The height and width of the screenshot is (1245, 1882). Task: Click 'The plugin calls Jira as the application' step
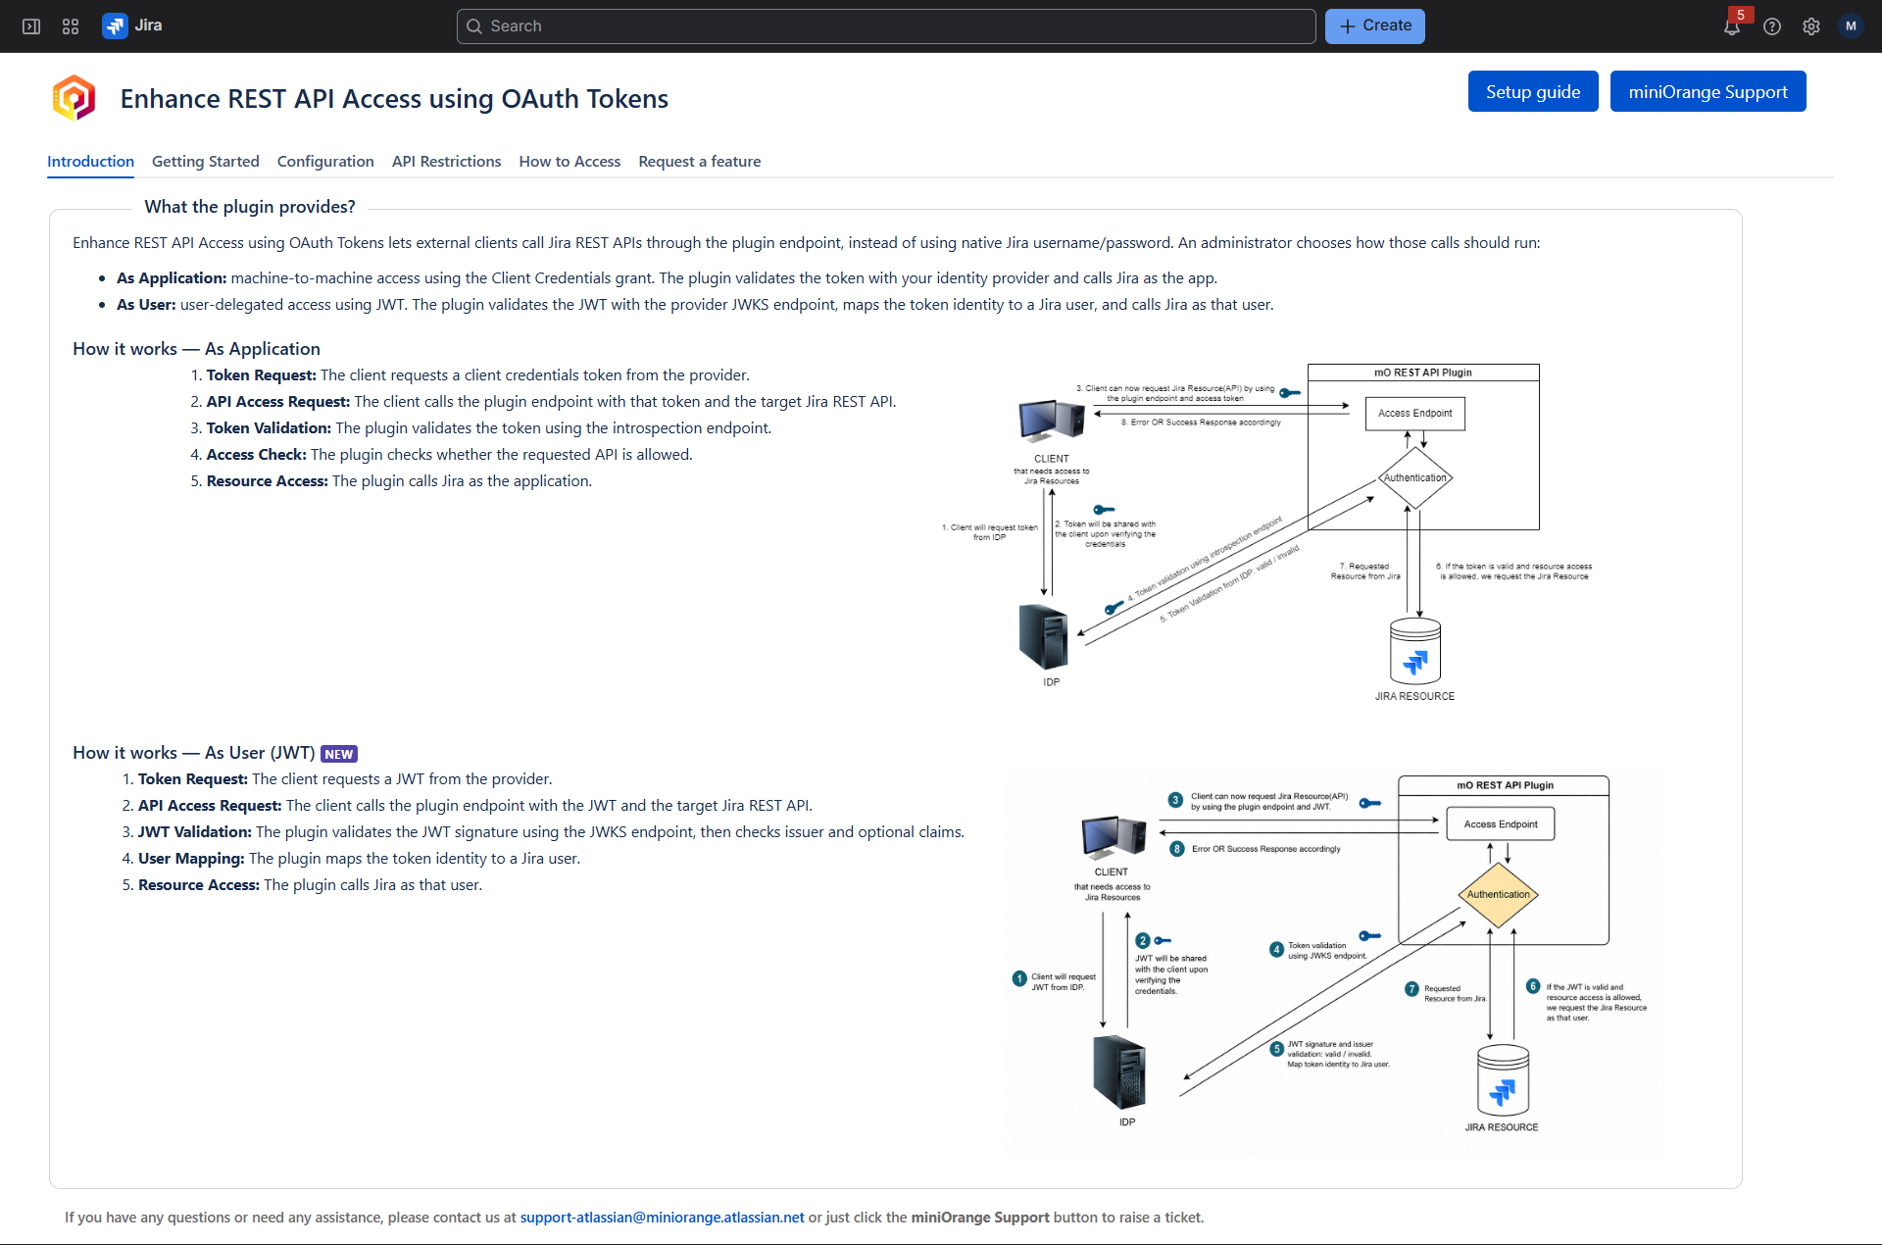(462, 481)
